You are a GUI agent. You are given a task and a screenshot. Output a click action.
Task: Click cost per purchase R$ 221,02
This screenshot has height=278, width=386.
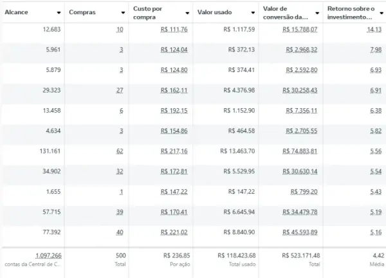(x=174, y=232)
